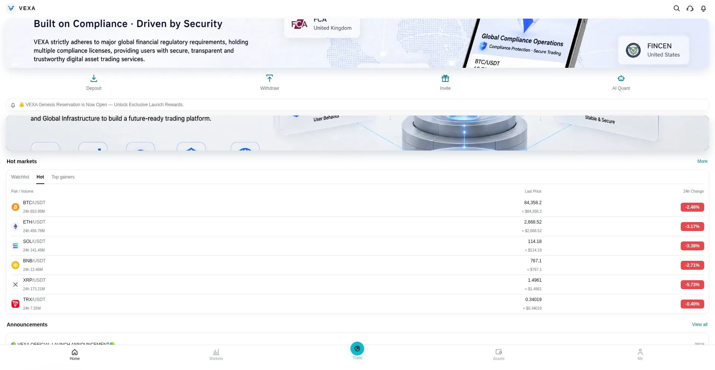Open the Trade floating button
715x370 pixels.
(x=357, y=349)
